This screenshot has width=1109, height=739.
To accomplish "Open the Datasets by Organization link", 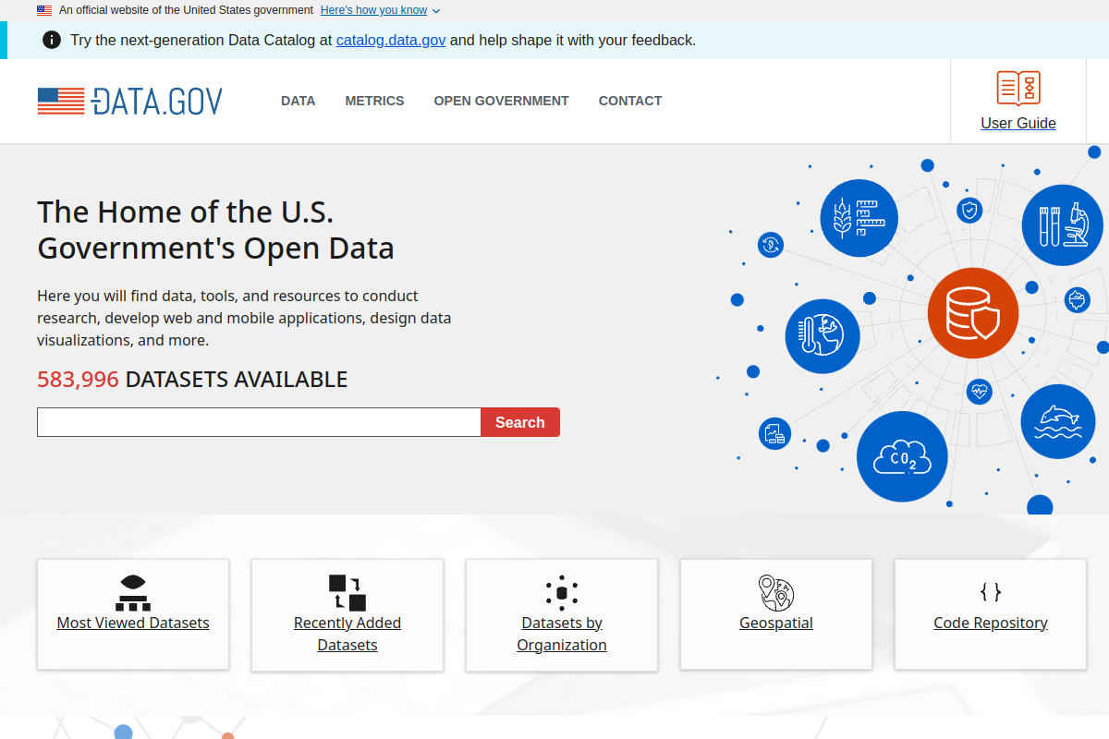I will click(562, 634).
